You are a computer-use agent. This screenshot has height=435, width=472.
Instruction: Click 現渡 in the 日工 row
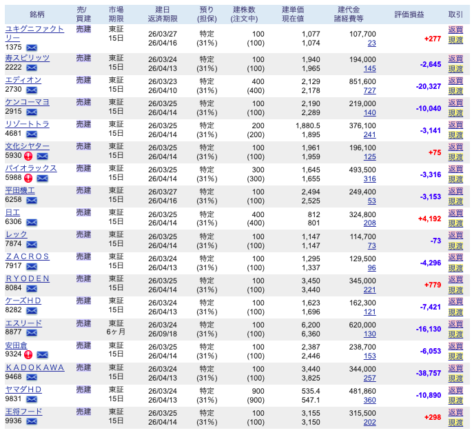pyautogui.click(x=455, y=223)
